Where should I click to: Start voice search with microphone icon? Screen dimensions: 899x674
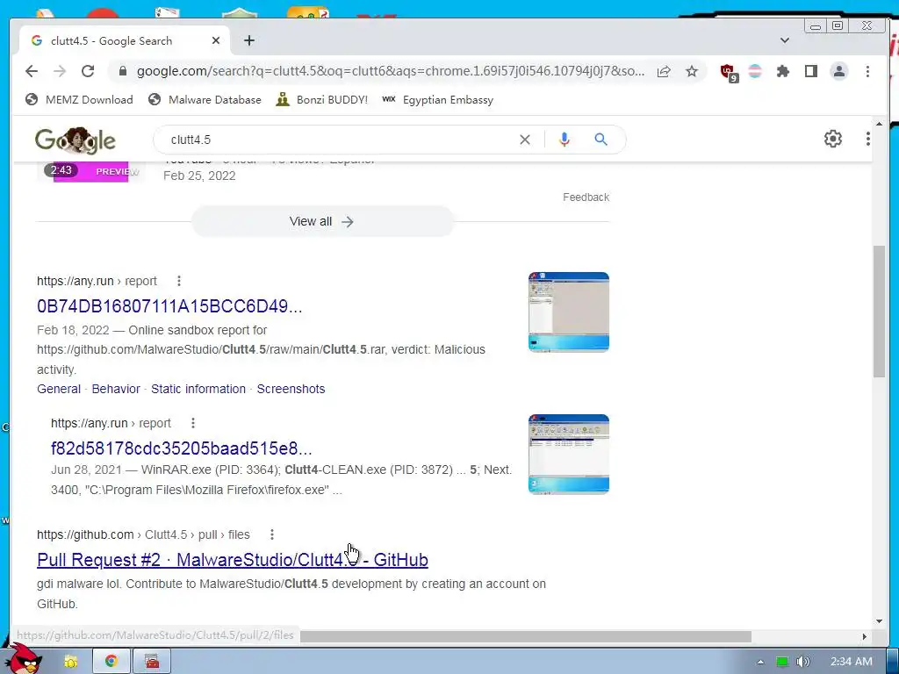click(x=565, y=140)
